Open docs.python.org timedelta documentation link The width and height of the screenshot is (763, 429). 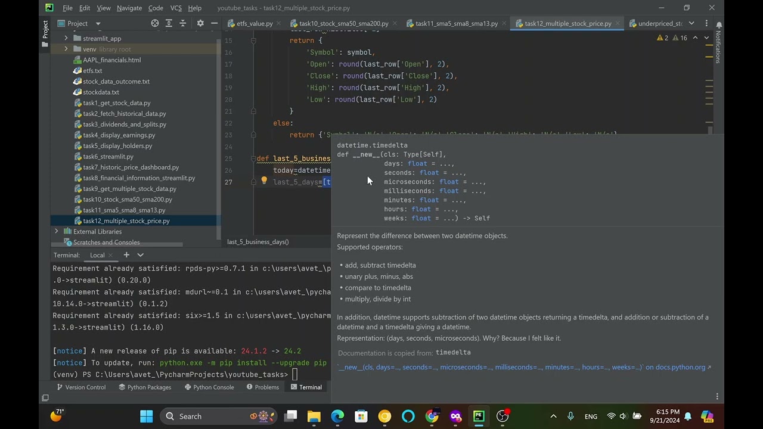point(525,367)
